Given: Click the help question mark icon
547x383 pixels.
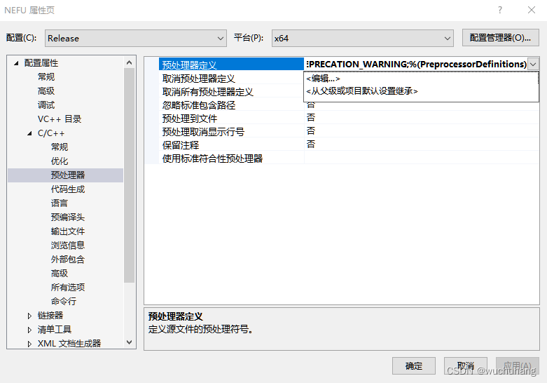Looking at the screenshot, I should tap(500, 10).
